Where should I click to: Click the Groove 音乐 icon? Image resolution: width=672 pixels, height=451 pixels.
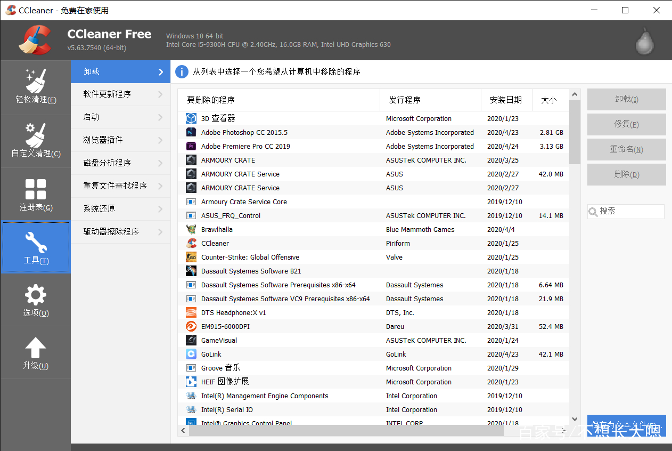191,368
